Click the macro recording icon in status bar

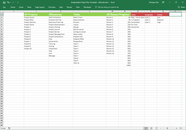[9, 128]
